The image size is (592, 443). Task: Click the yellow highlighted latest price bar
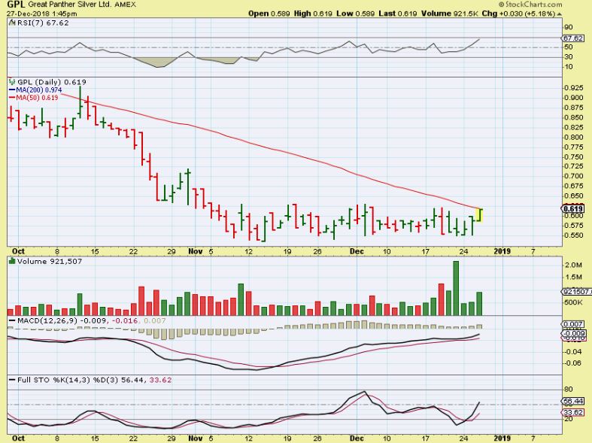tap(479, 215)
